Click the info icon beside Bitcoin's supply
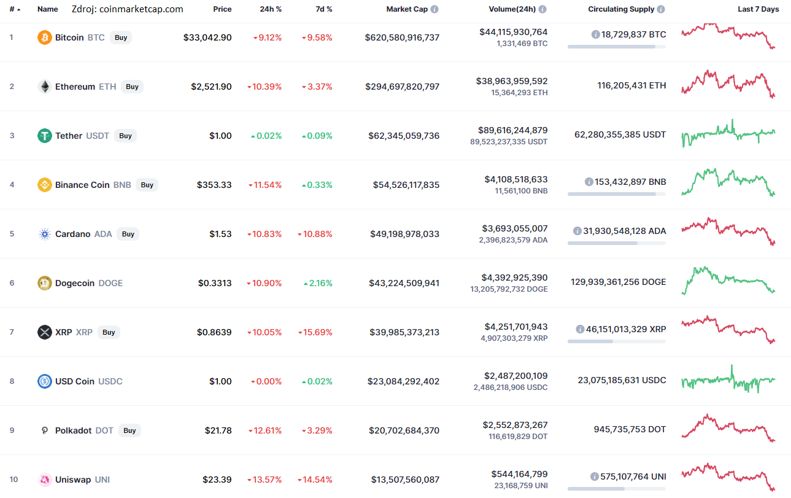Viewport: 791px width, 498px height. pyautogui.click(x=595, y=35)
